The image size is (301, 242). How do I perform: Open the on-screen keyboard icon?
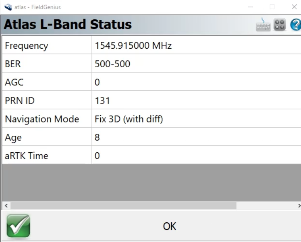(x=263, y=25)
